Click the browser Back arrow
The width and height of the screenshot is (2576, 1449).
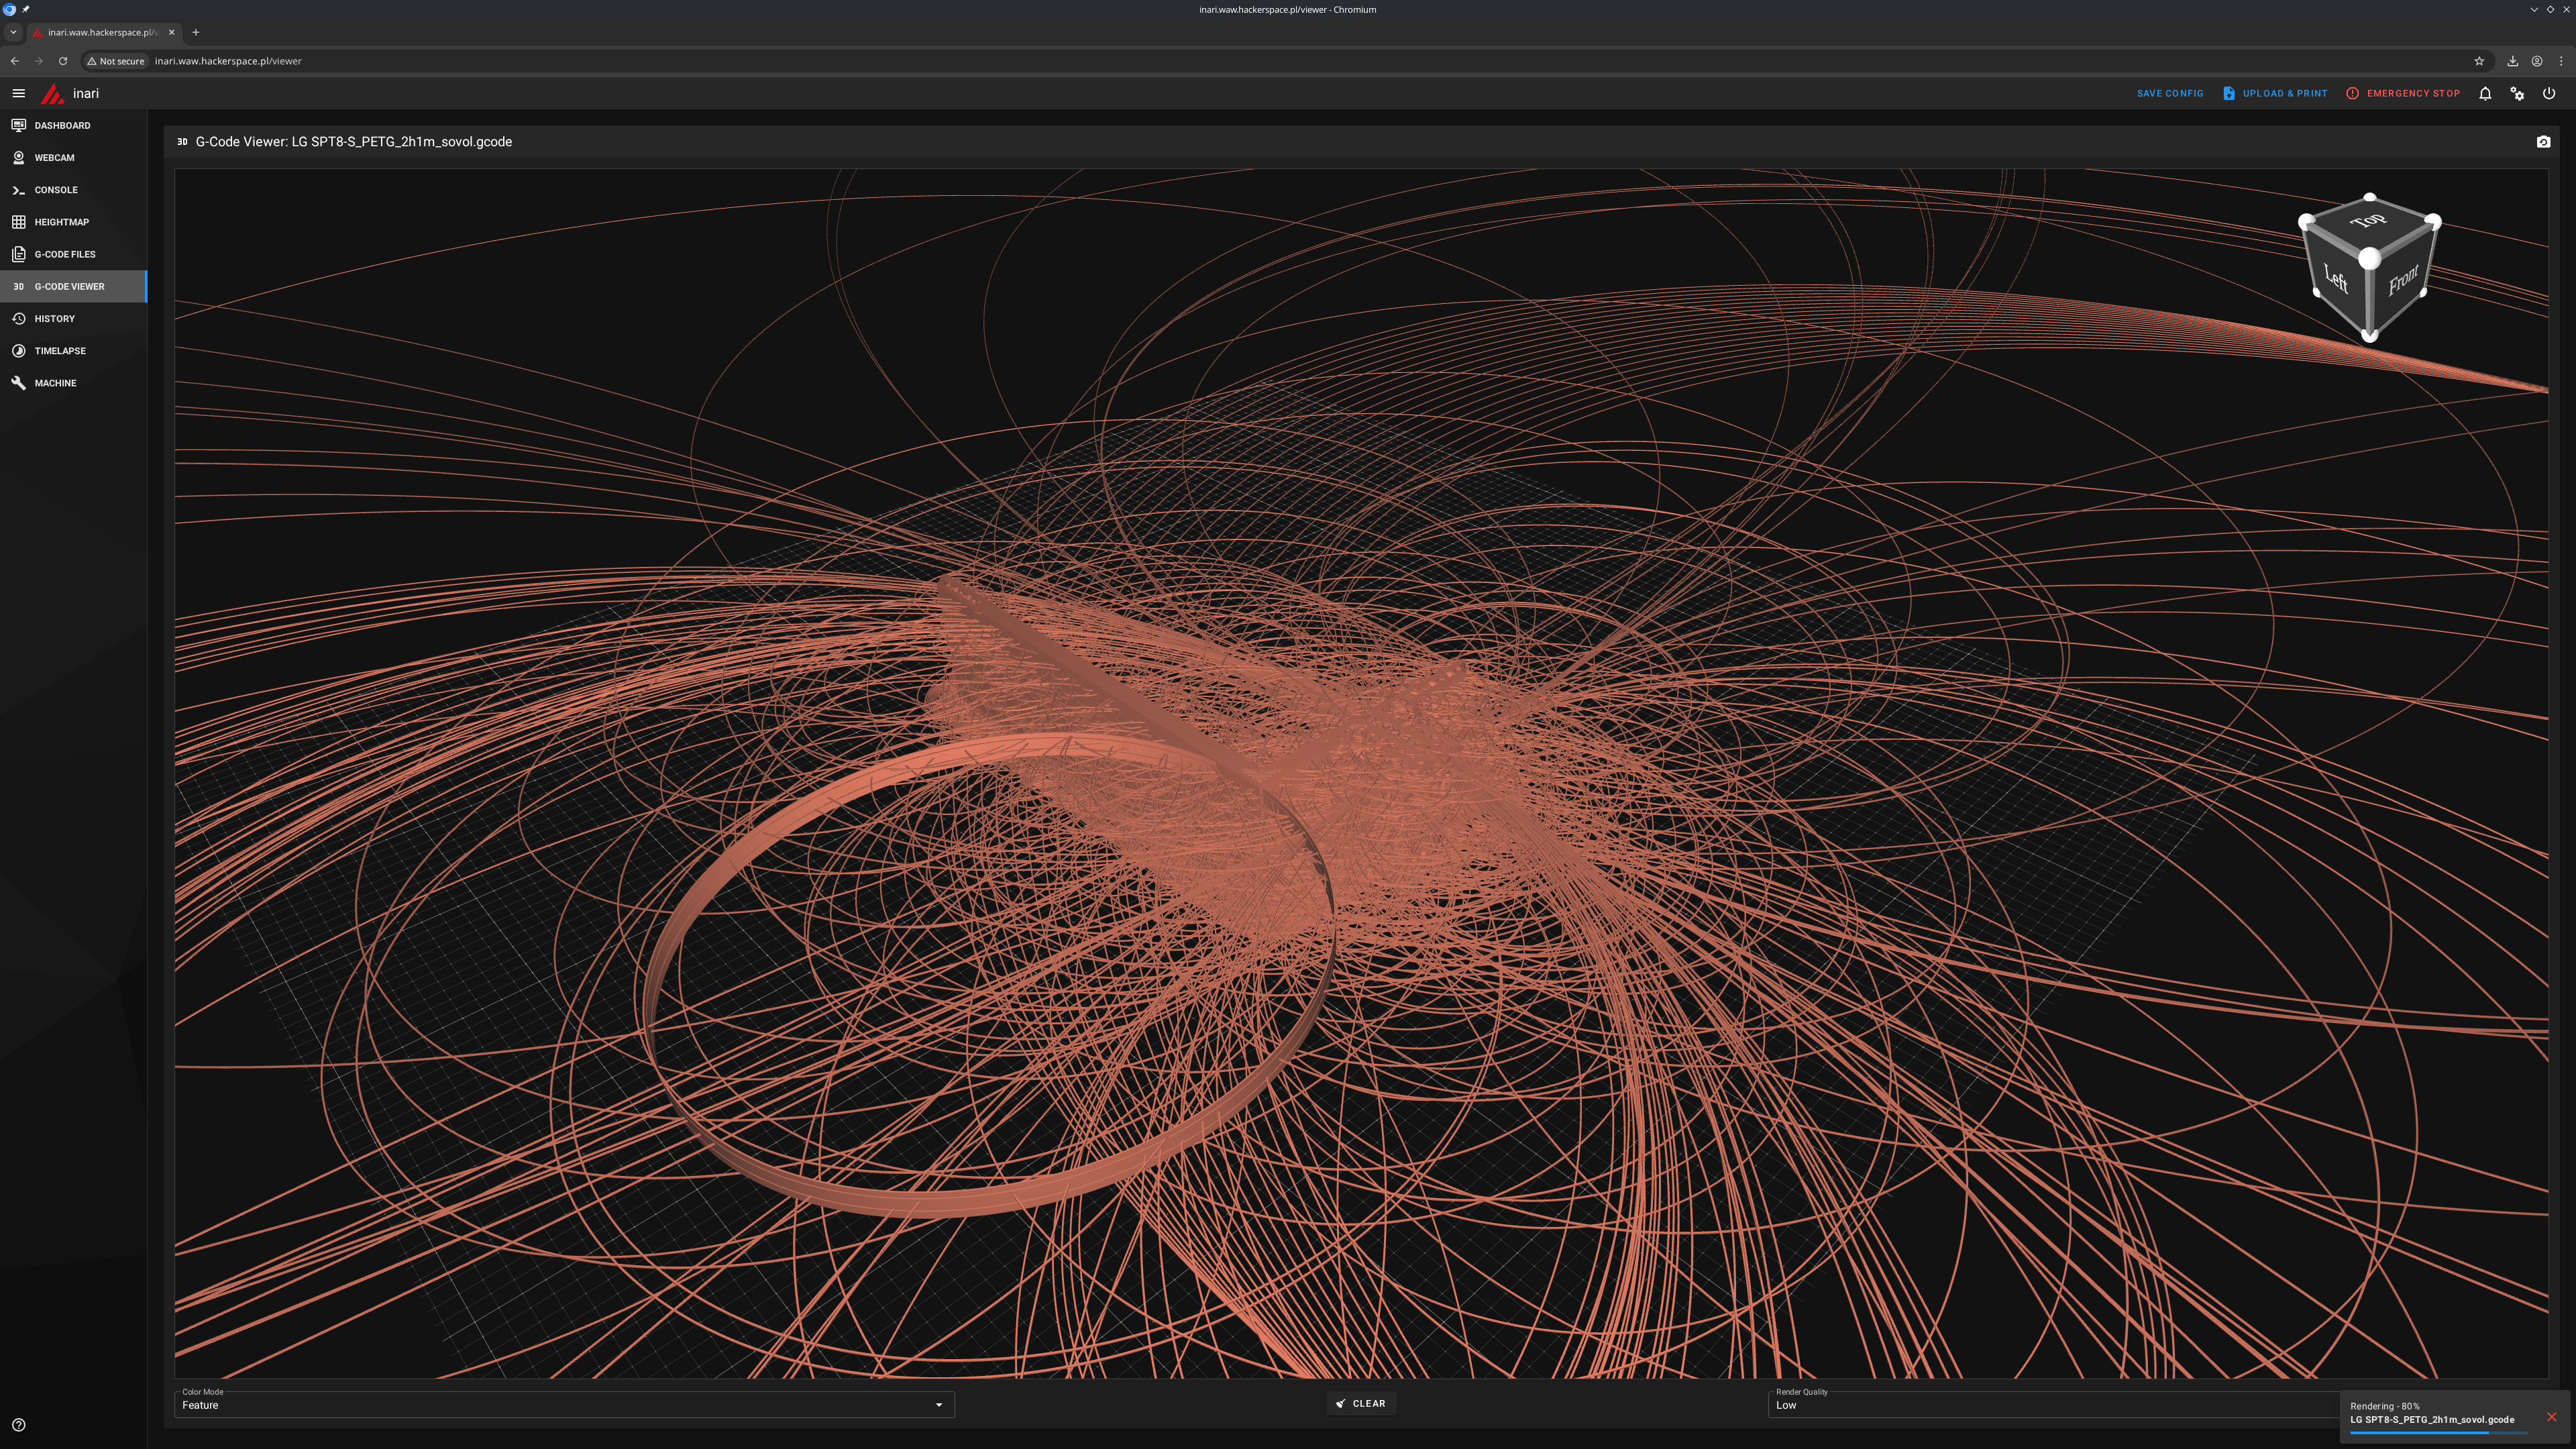tap(14, 61)
